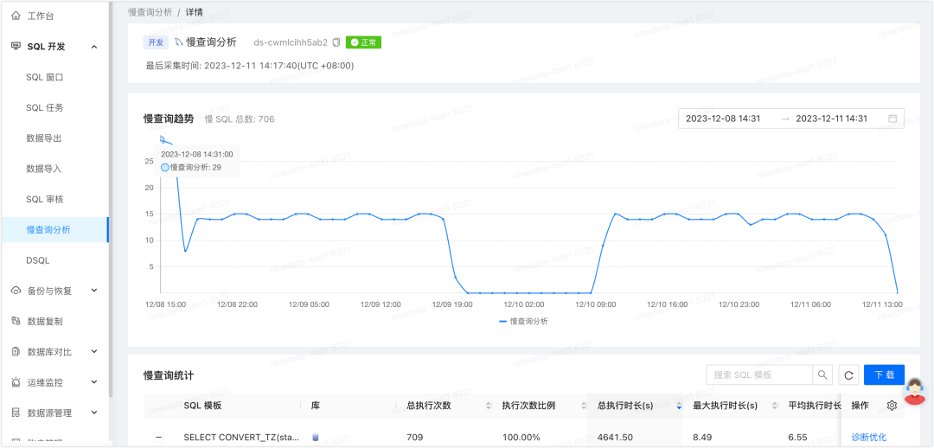Open SQL 窗口 menu item
The image size is (934, 448).
coord(45,78)
